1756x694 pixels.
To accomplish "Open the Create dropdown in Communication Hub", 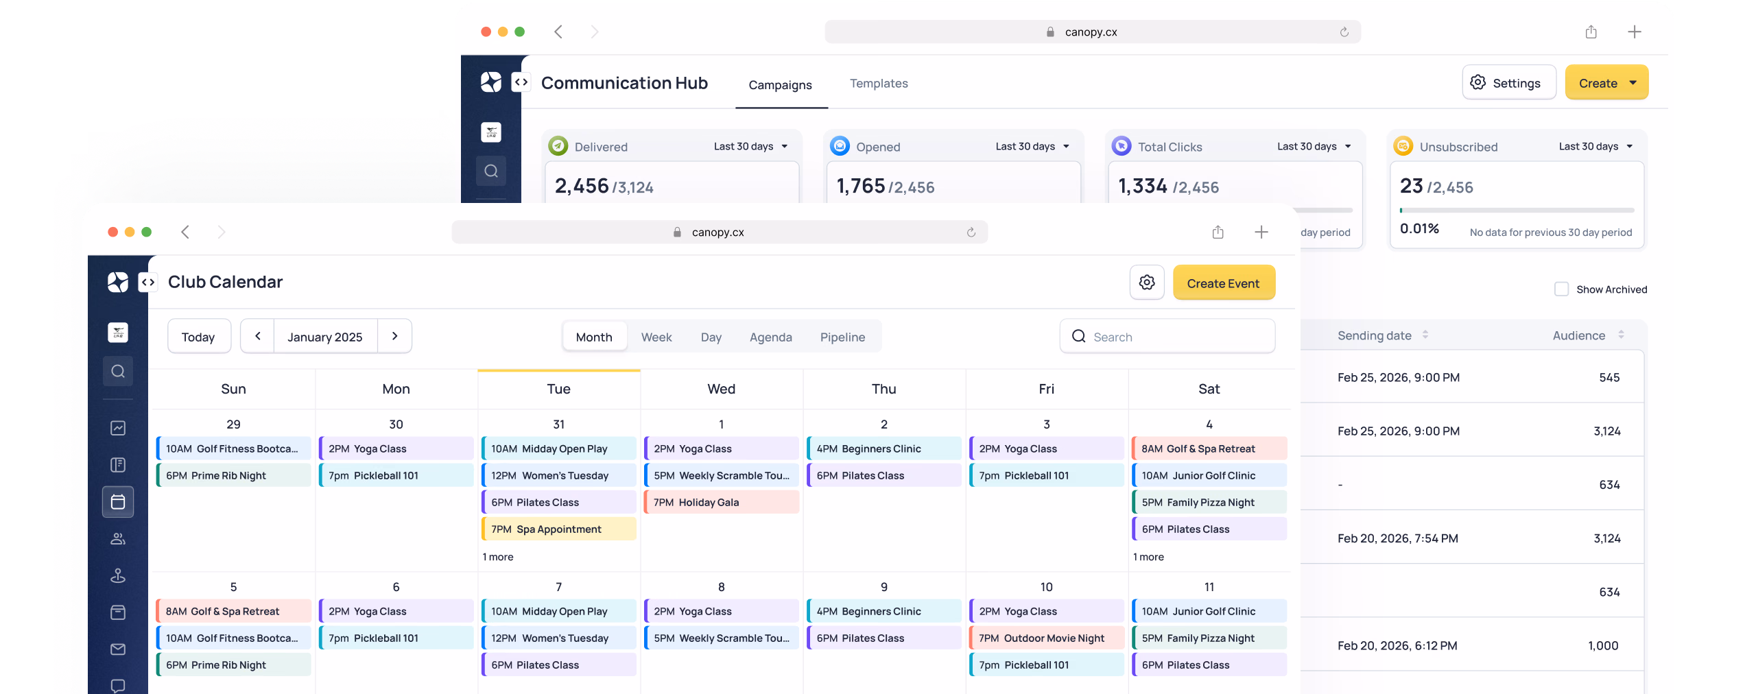I will pyautogui.click(x=1606, y=82).
